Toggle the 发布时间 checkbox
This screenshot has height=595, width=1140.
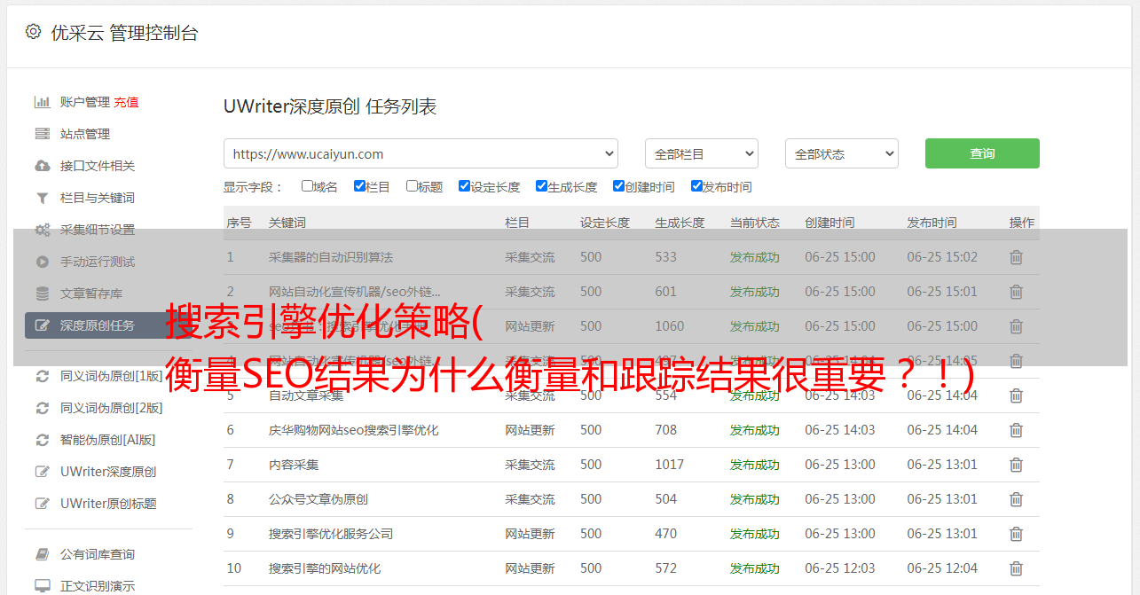(696, 186)
